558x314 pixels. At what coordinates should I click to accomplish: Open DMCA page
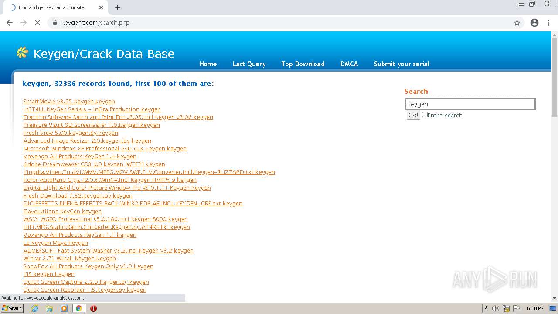pyautogui.click(x=349, y=64)
